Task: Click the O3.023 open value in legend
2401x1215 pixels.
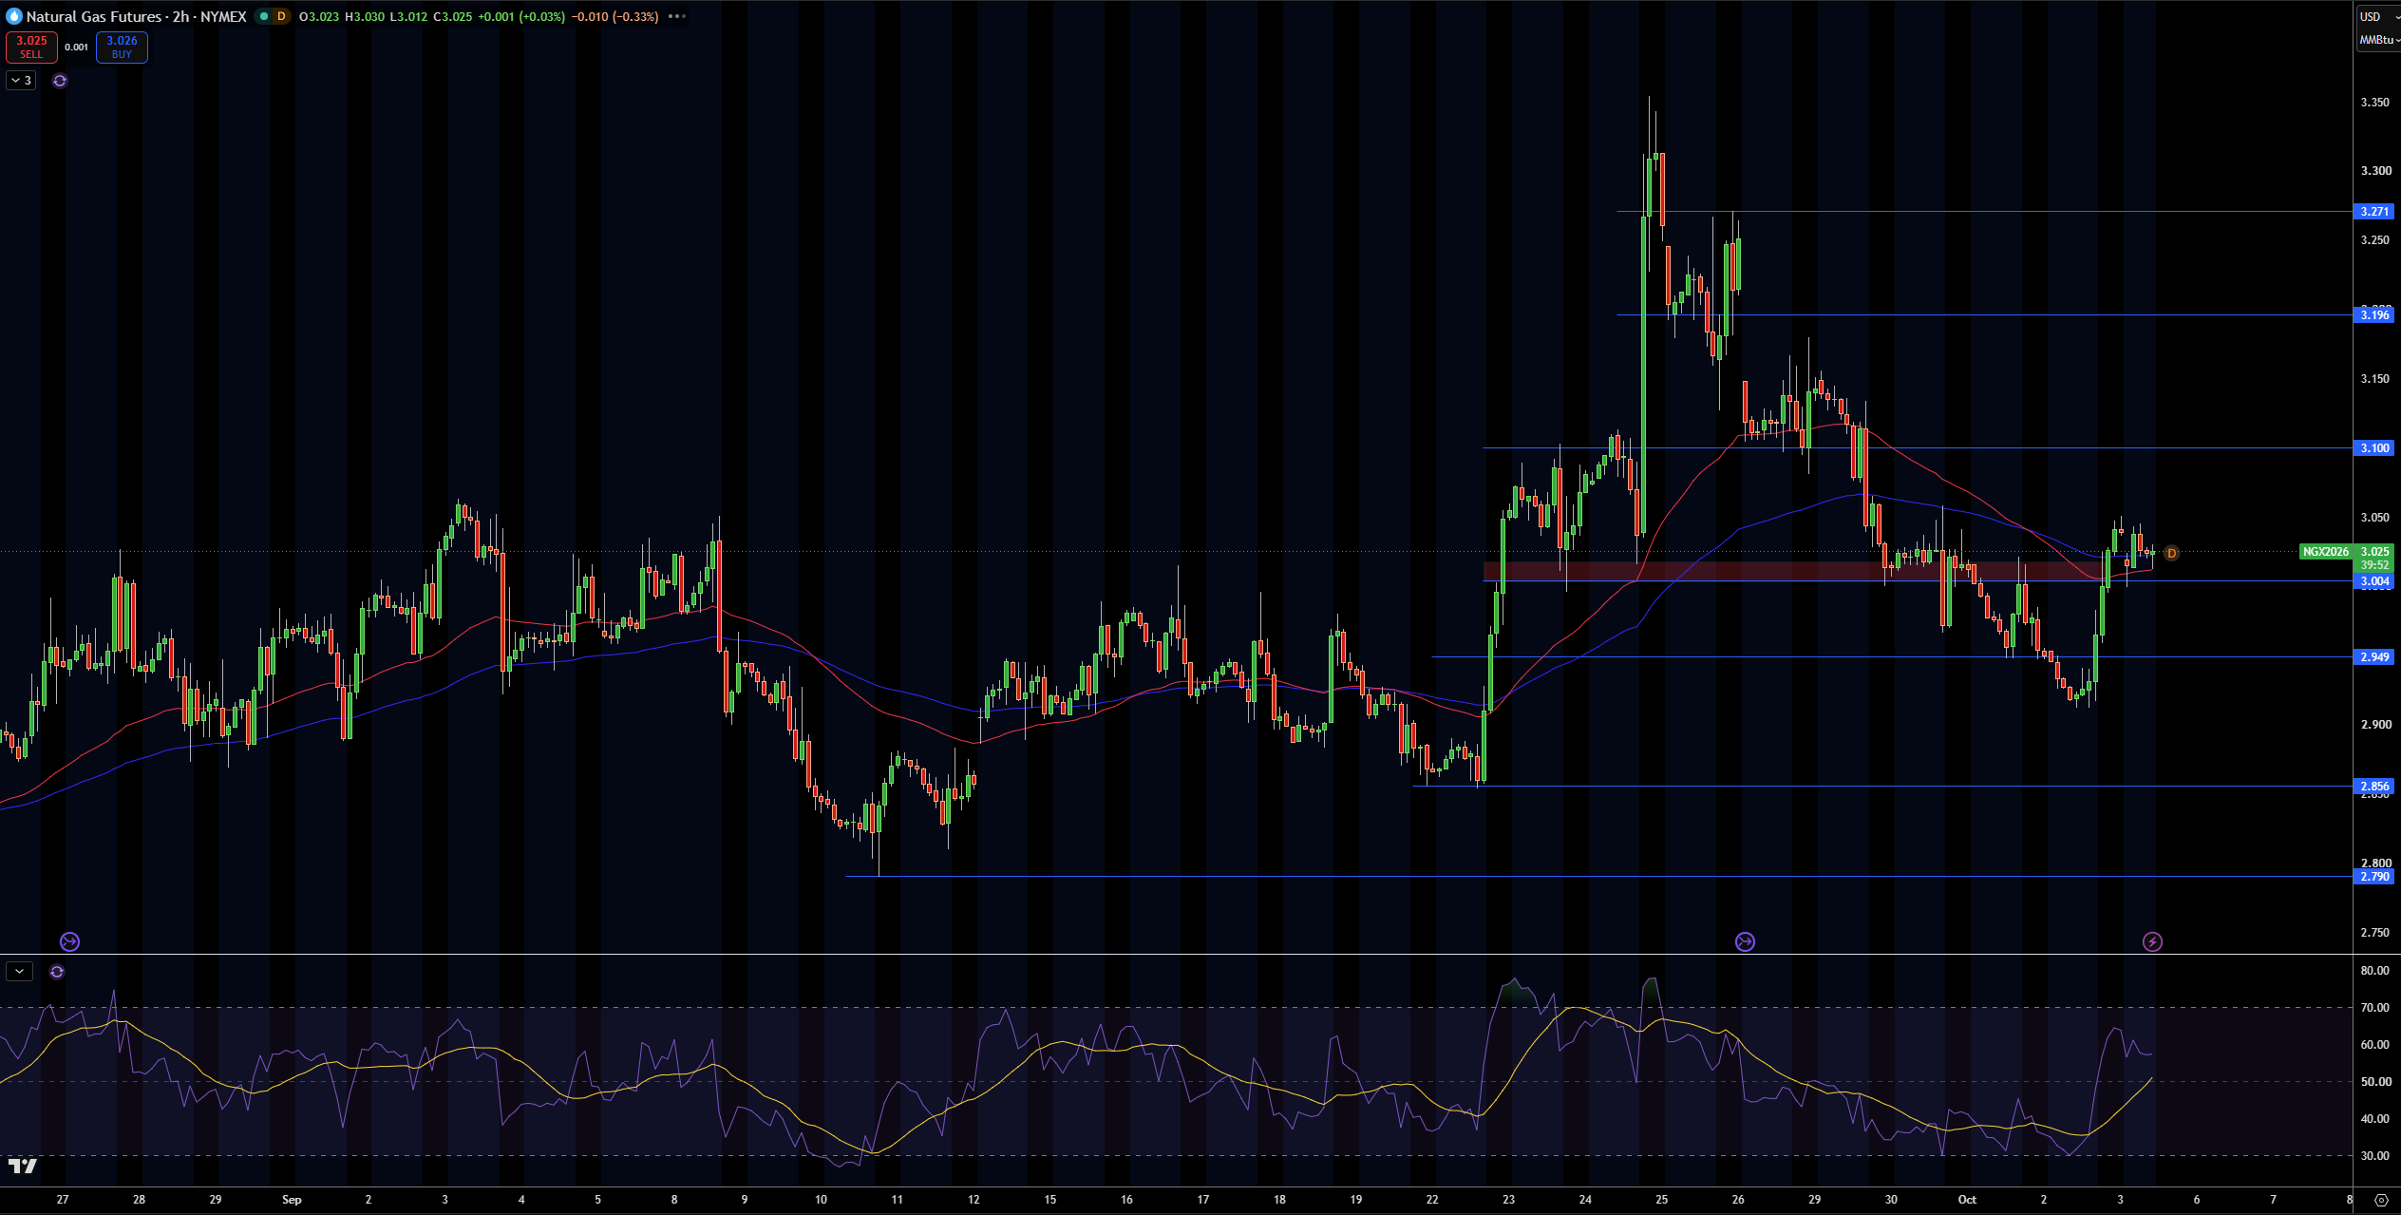Action: [x=319, y=16]
